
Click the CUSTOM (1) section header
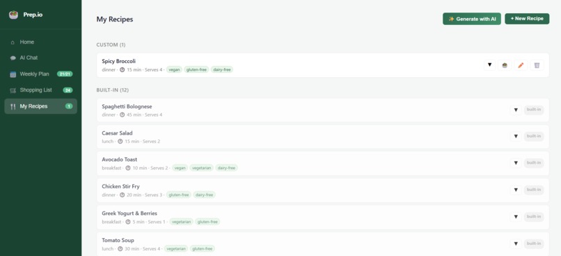(111, 45)
